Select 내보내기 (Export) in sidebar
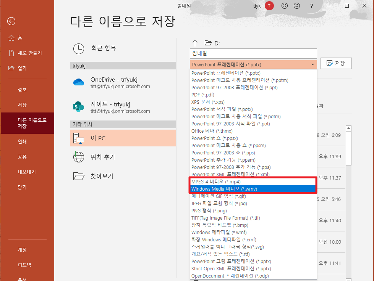Viewport: 374px width, 281px height. coord(27,172)
